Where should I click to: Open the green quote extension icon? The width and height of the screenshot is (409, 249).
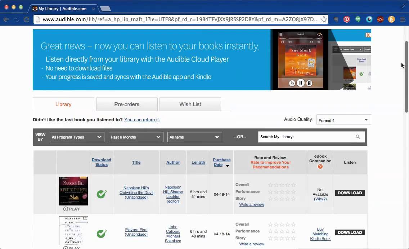click(358, 19)
